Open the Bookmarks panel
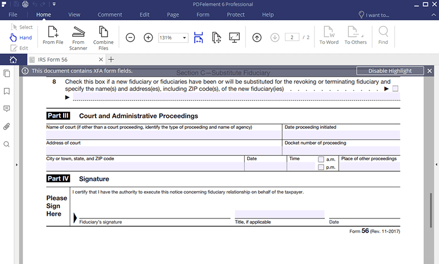The width and height of the screenshot is (439, 264). click(x=7, y=91)
